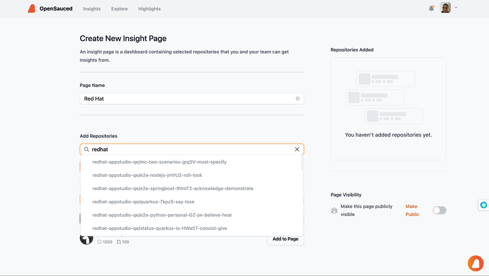Clear the Page Name field
Screen dimensions: 489x276
point(298,99)
